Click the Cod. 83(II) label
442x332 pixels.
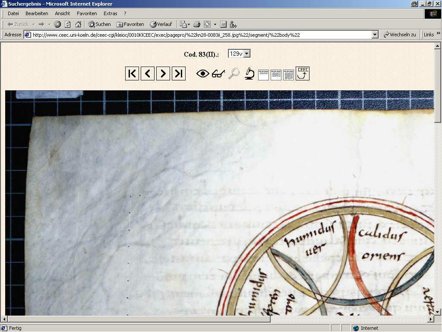pyautogui.click(x=201, y=54)
